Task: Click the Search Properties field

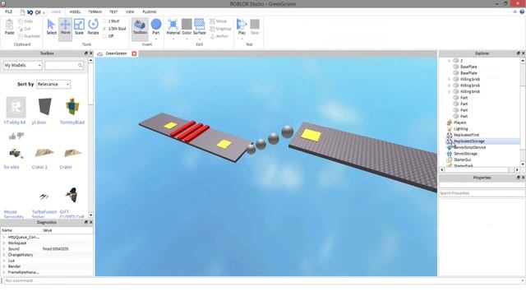Action: (482, 193)
